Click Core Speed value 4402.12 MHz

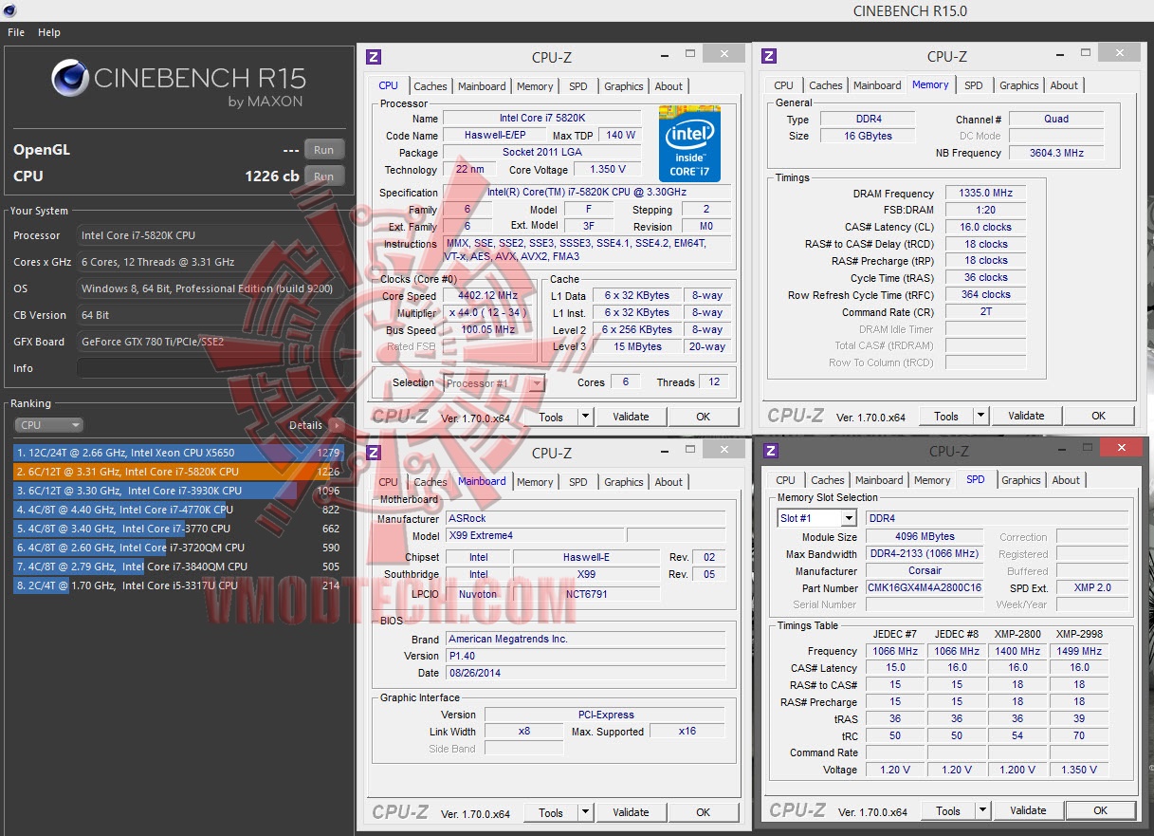click(489, 296)
